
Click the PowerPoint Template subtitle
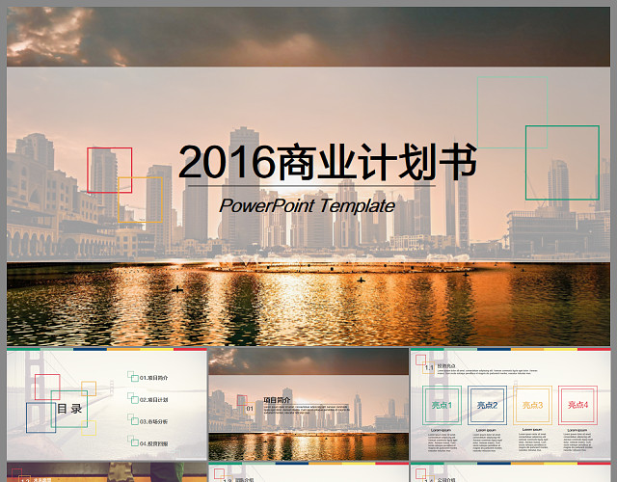click(307, 205)
